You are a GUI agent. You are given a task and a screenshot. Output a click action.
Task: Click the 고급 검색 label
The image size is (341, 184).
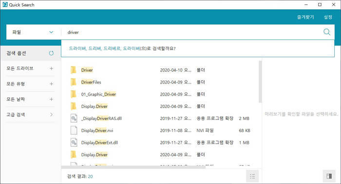pos(16,115)
